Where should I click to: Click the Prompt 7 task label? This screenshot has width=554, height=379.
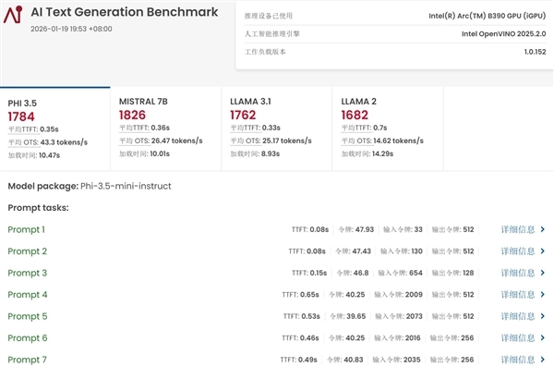point(27,360)
